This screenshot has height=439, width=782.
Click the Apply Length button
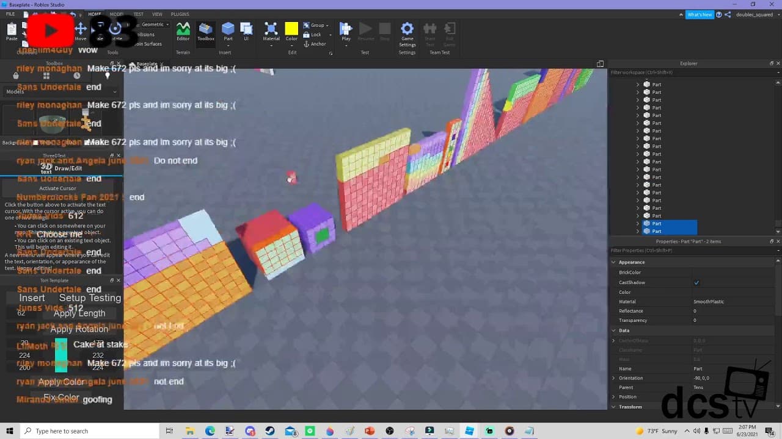[x=79, y=313]
